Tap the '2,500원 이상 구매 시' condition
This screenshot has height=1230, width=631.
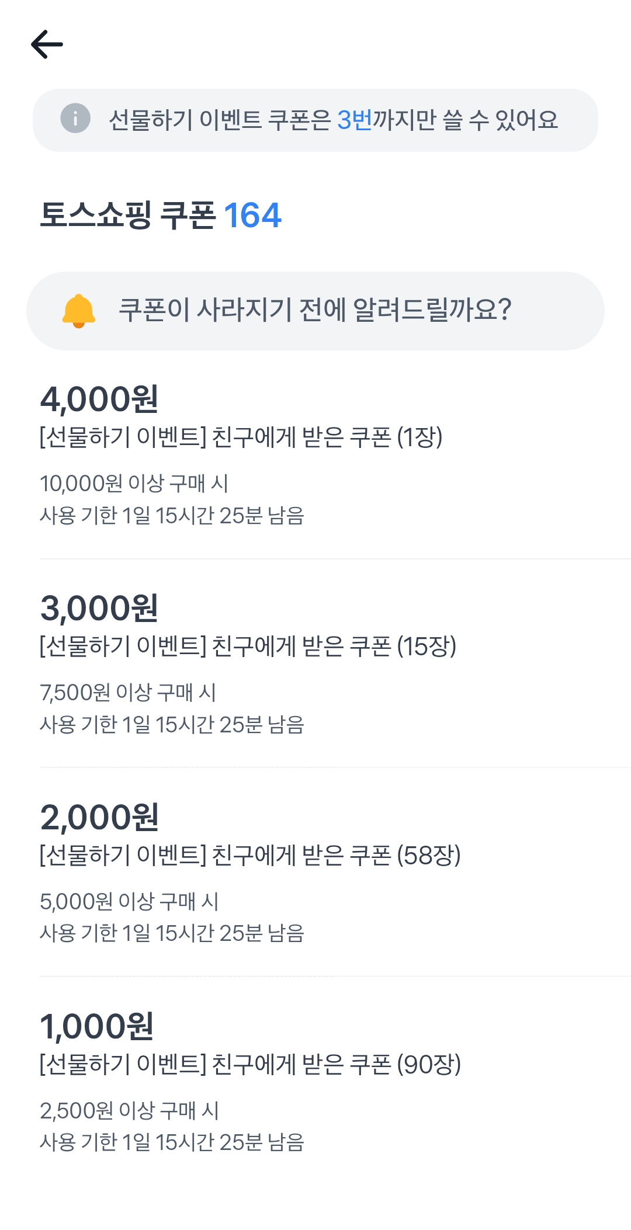[129, 1111]
